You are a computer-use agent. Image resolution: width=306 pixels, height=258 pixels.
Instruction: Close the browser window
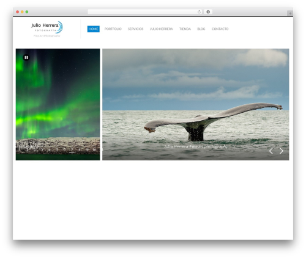18,12
